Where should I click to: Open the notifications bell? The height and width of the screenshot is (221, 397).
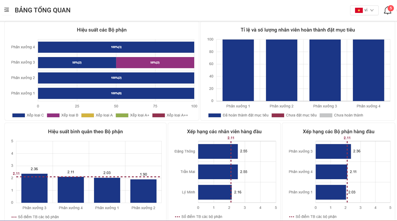point(387,11)
